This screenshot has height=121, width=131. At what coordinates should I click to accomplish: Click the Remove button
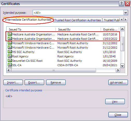(x=56, y=82)
